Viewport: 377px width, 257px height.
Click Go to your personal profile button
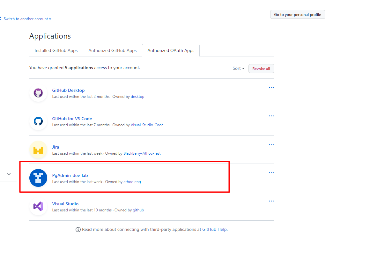(297, 15)
